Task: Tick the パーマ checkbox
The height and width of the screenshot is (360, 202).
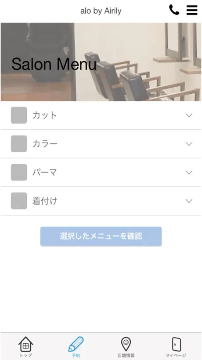Action: pyautogui.click(x=19, y=172)
